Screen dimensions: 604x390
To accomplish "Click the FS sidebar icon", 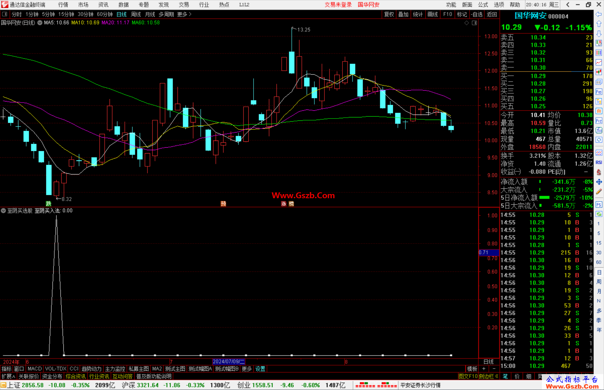I will click(x=599, y=205).
